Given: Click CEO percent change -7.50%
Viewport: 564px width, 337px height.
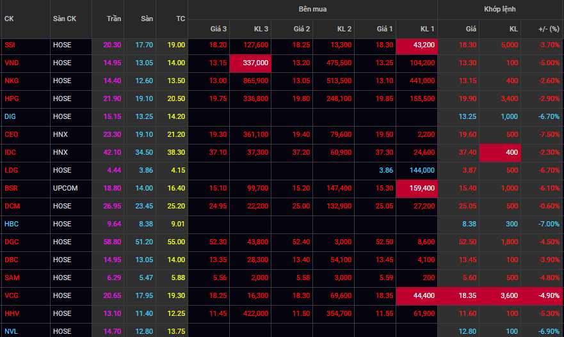Looking at the screenshot, I should (549, 135).
